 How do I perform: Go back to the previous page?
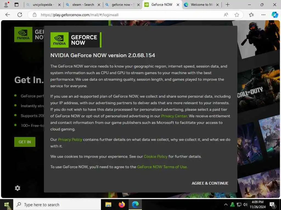[x=7, y=15]
